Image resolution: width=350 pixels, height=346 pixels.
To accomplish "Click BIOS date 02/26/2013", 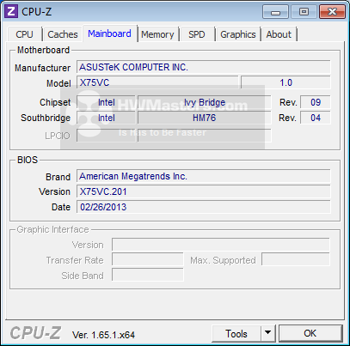I will 203,207.
